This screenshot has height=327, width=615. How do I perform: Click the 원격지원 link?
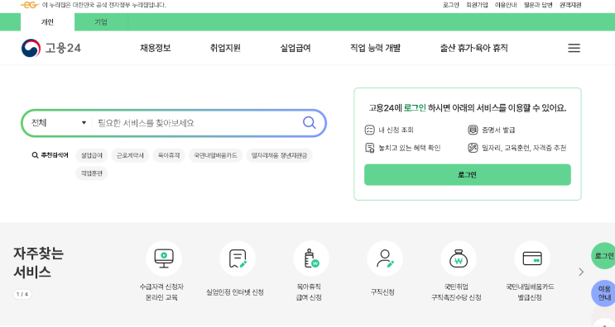point(570,5)
